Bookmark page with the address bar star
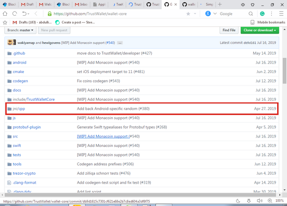 point(188,14)
